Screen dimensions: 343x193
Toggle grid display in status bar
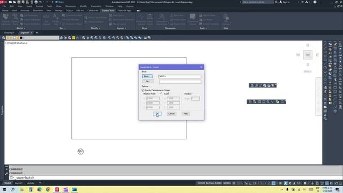pos(234,183)
